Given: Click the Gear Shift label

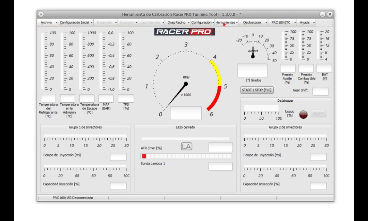Looking at the screenshot, I should coord(300,90).
